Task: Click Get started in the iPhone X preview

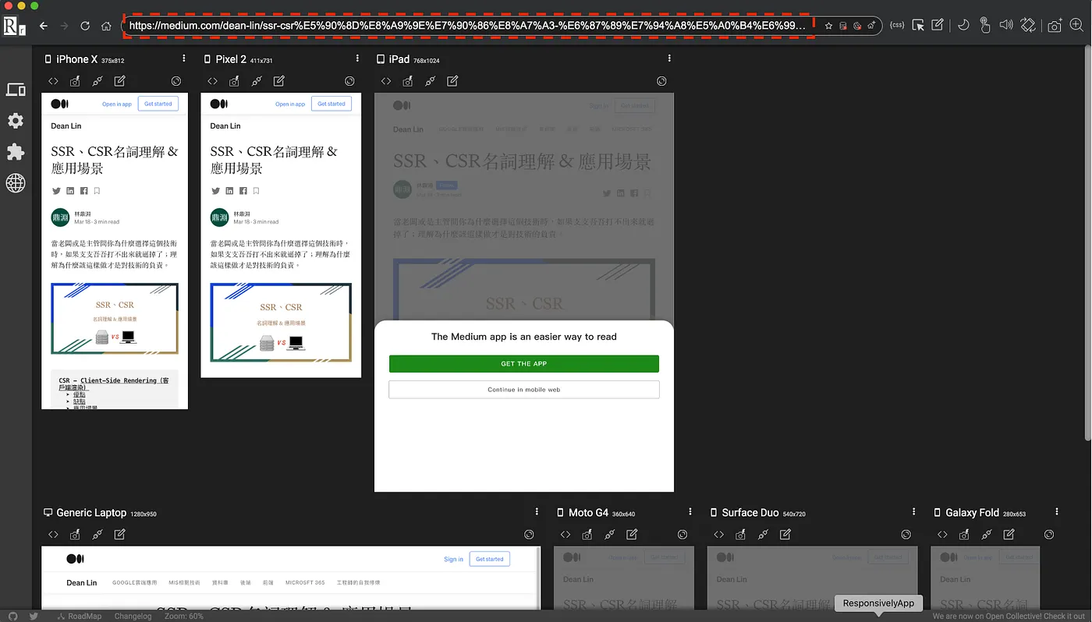Action: click(x=158, y=104)
